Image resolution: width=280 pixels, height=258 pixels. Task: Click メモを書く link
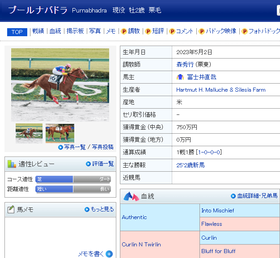(91, 254)
